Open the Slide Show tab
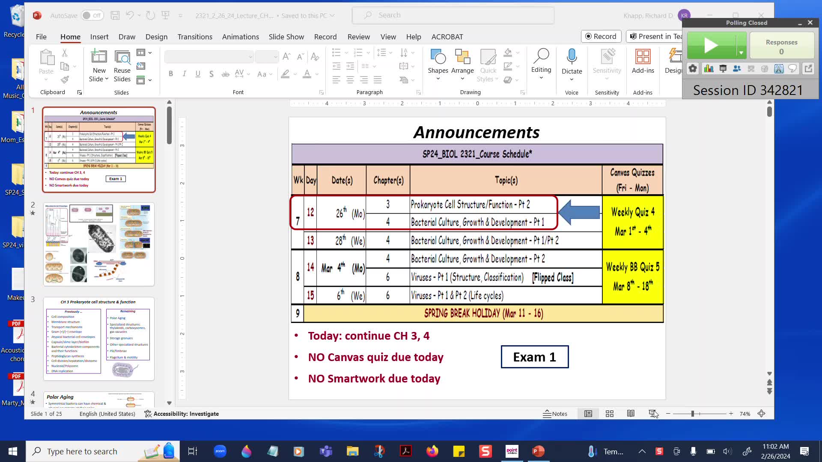This screenshot has height=462, width=822. pos(286,37)
